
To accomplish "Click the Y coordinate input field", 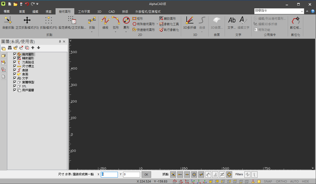I will pyautogui.click(x=132, y=175).
